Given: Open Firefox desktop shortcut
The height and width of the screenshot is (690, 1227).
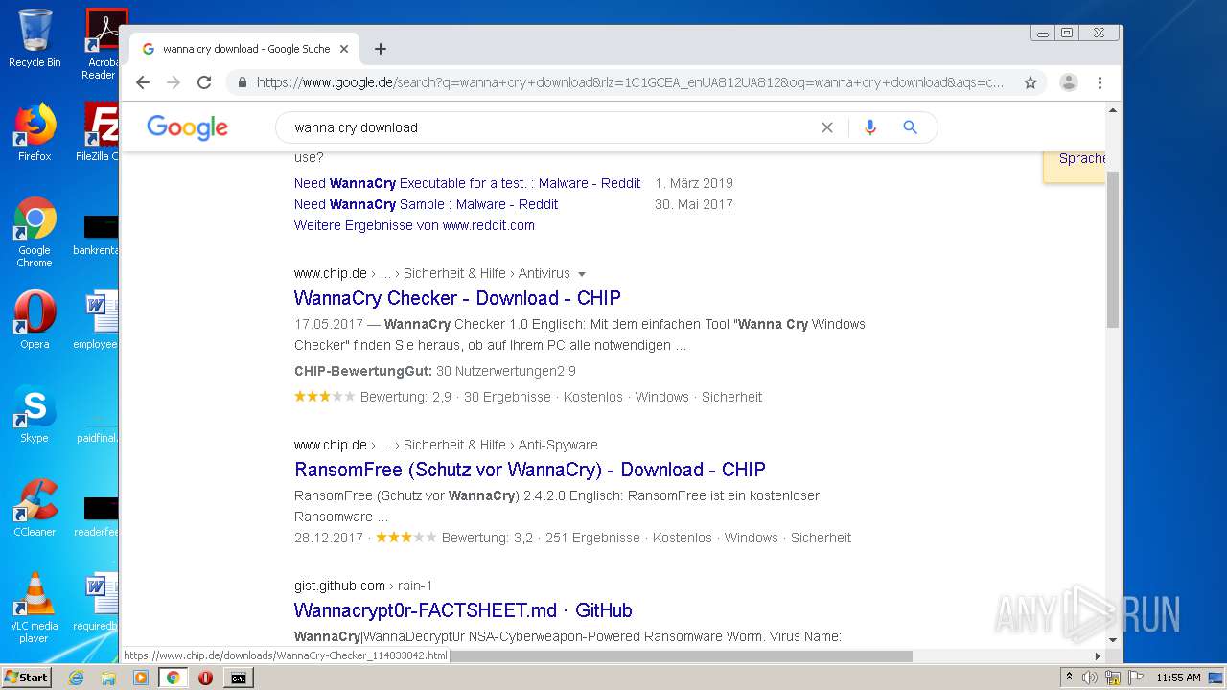Looking at the screenshot, I should click(35, 132).
